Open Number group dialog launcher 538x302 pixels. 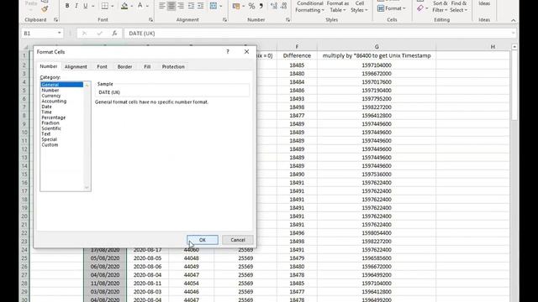287,20
